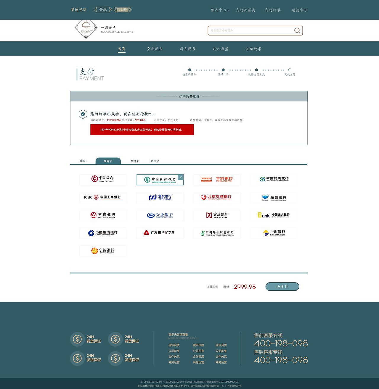Choose China Minsheng Bank
This screenshot has width=379, height=389.
tap(274, 180)
